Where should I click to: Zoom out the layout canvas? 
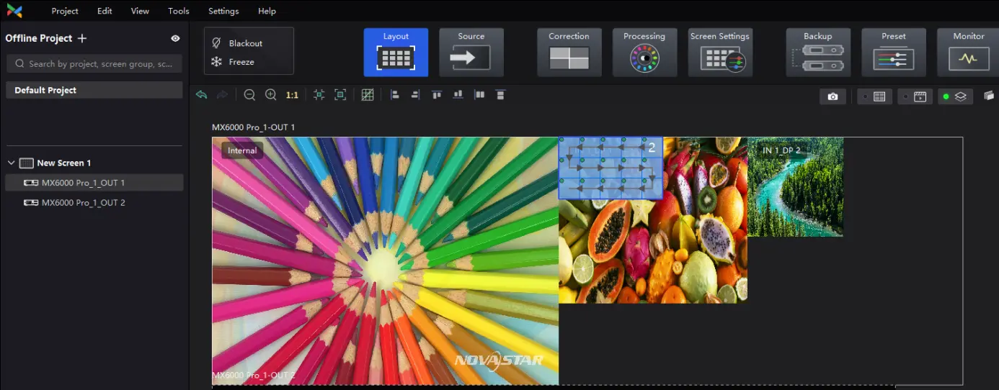[249, 95]
